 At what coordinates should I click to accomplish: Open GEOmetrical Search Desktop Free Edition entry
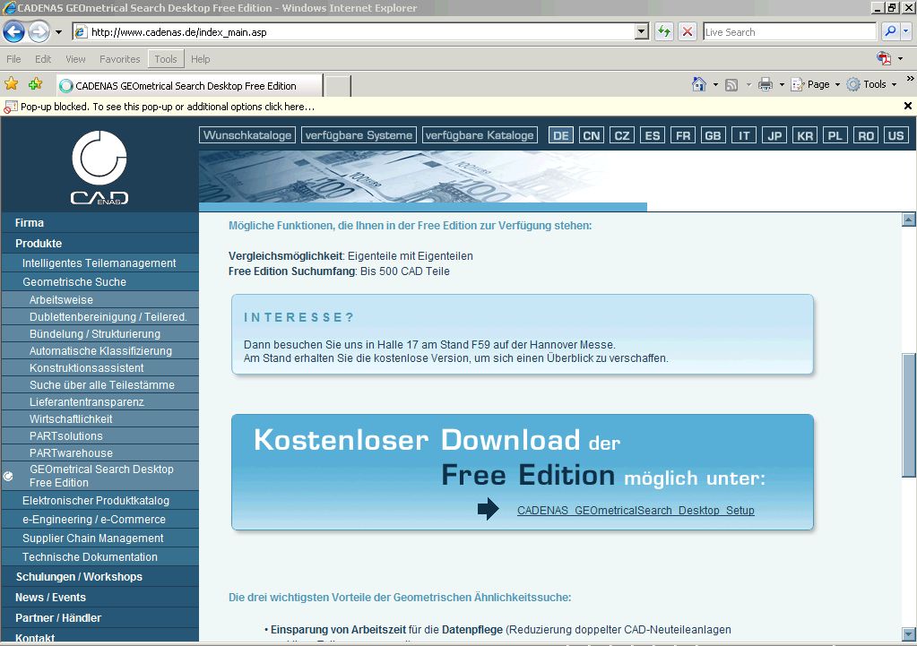point(100,476)
